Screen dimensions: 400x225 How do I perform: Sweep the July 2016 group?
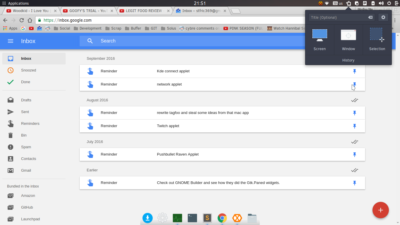(x=355, y=142)
